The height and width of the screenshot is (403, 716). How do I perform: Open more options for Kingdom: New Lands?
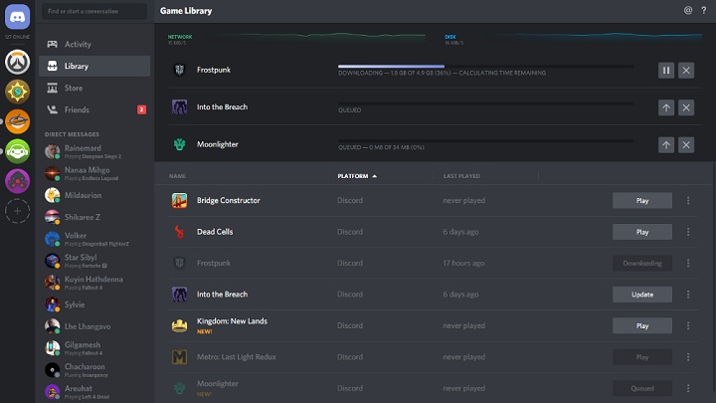pos(688,325)
